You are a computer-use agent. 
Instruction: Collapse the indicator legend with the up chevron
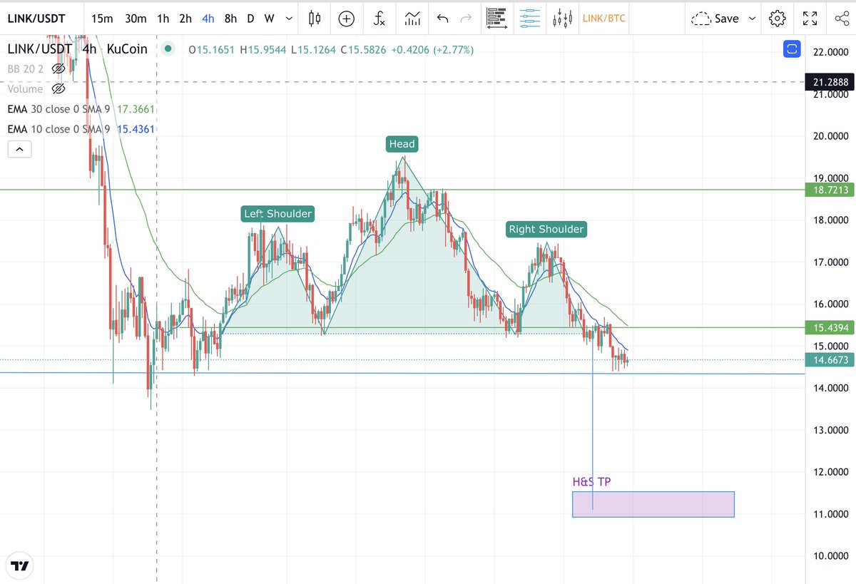(x=19, y=148)
